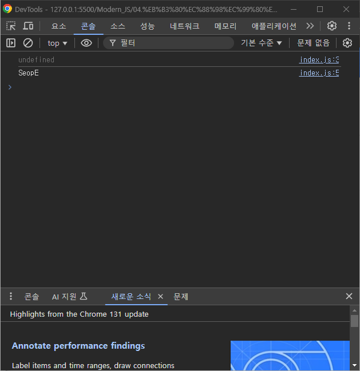
Task: Close the bottom drawer panel
Action: pos(349,296)
